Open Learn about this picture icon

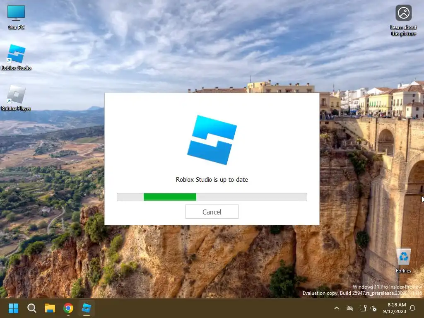pos(403,21)
